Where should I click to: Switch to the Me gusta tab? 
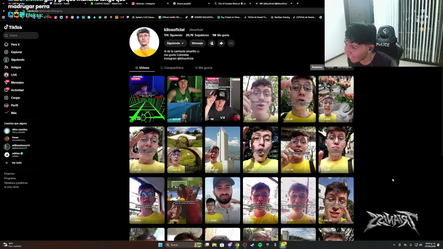204,68
